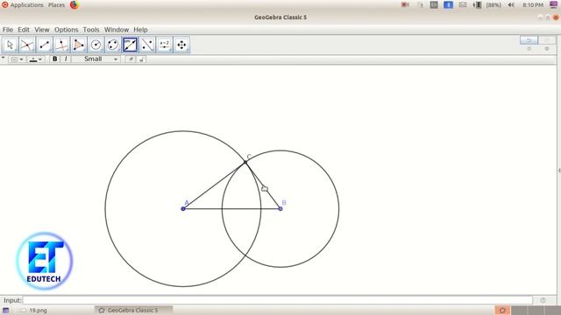Open the Tools menu

coord(91,30)
